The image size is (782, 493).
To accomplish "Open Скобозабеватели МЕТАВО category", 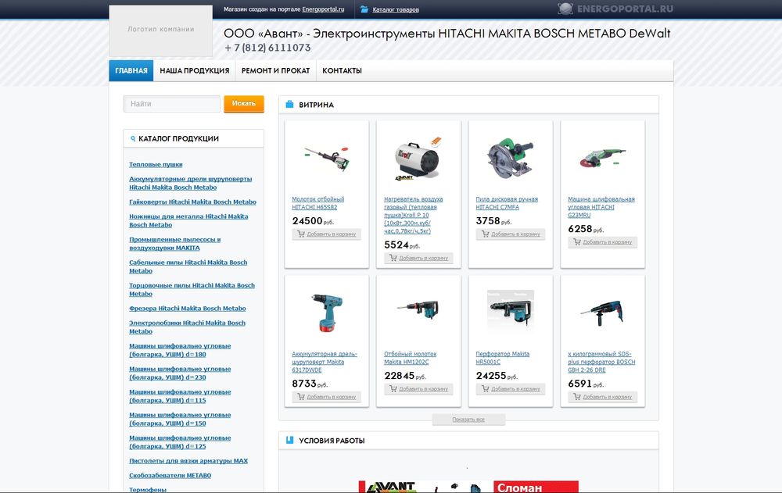I will pos(170,476).
